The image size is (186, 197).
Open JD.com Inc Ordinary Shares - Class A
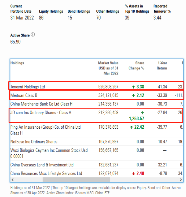click(x=41, y=113)
